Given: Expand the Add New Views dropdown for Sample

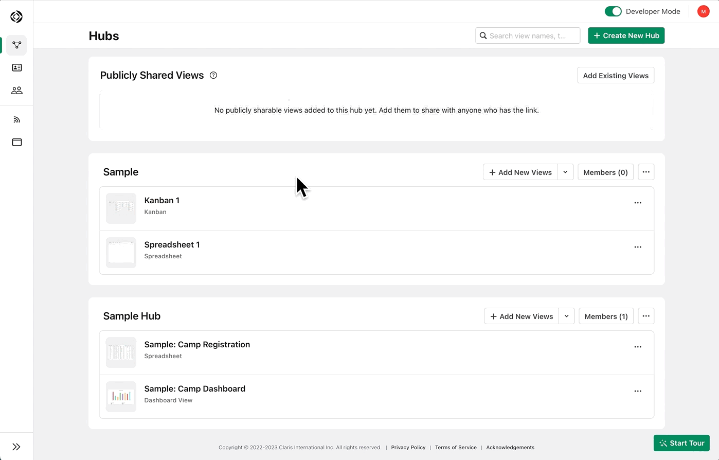Looking at the screenshot, I should [x=565, y=172].
